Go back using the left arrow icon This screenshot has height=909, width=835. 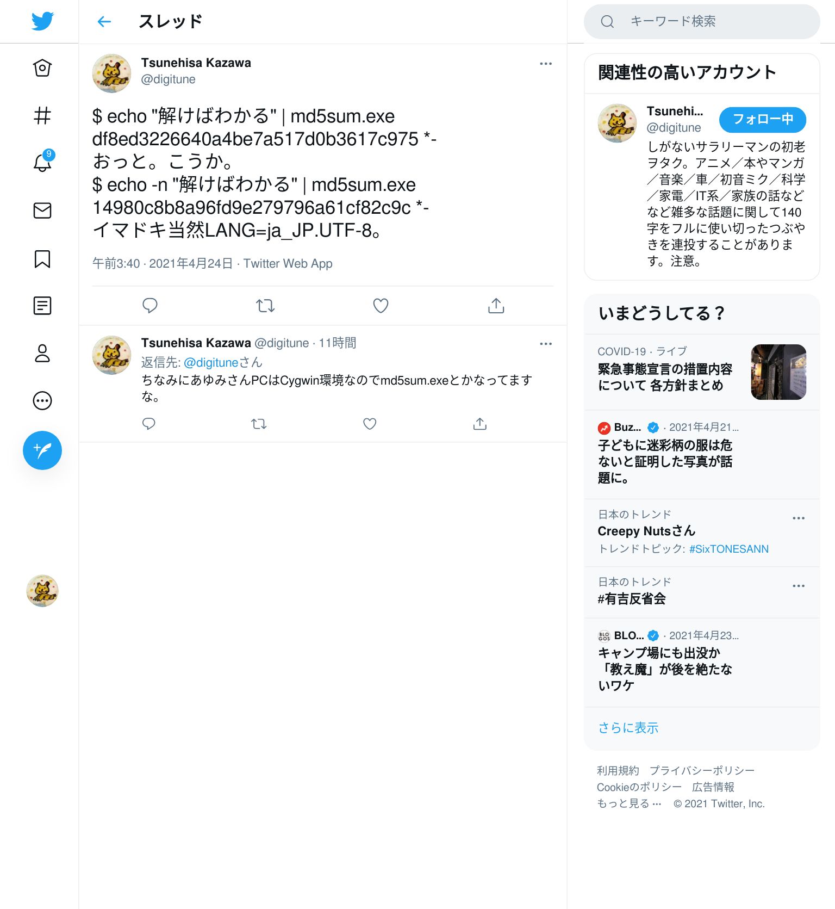click(104, 22)
